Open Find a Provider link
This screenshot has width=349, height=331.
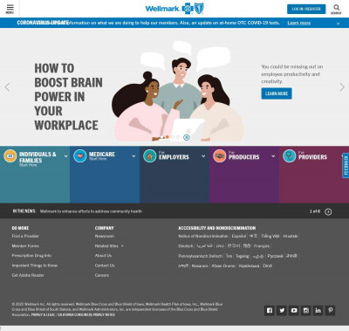pos(25,236)
